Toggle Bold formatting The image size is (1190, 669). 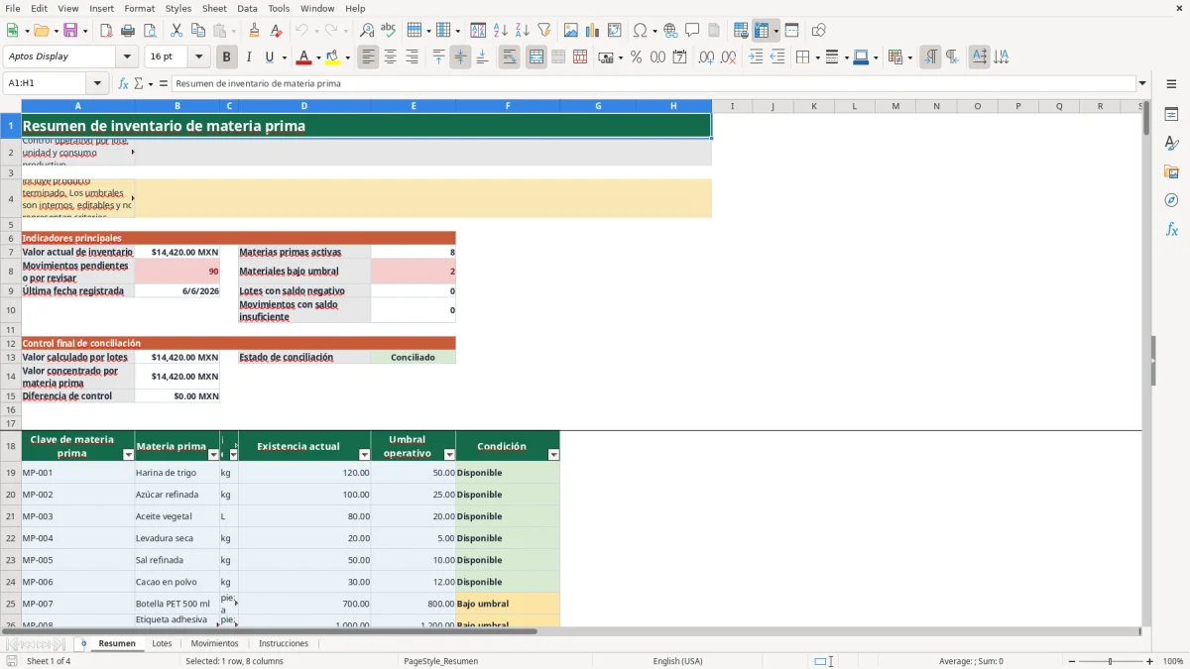point(227,57)
